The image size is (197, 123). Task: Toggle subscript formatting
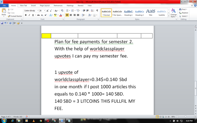(x=42, y=15)
